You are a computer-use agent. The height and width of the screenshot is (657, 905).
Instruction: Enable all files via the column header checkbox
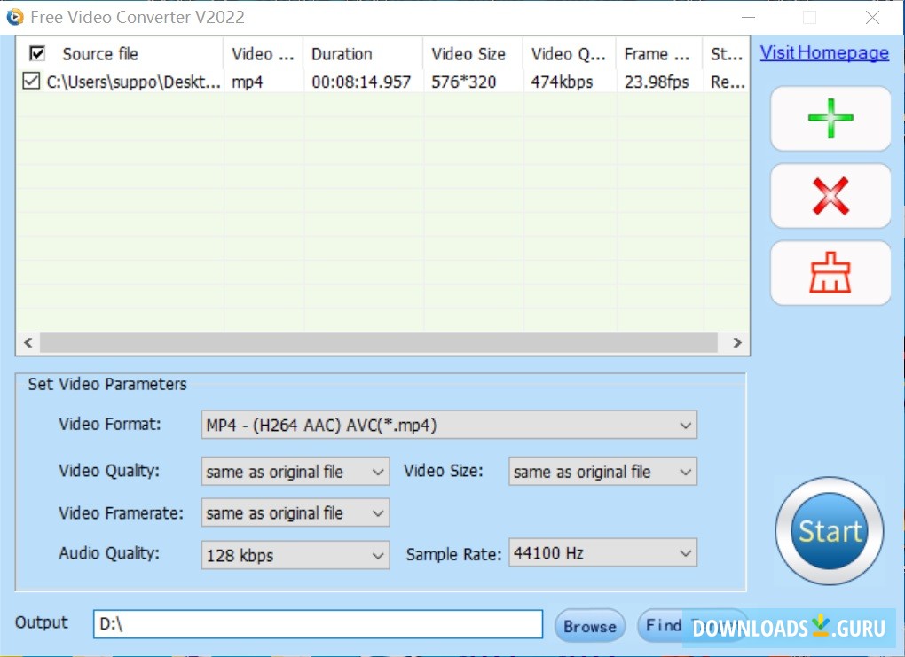click(x=36, y=53)
